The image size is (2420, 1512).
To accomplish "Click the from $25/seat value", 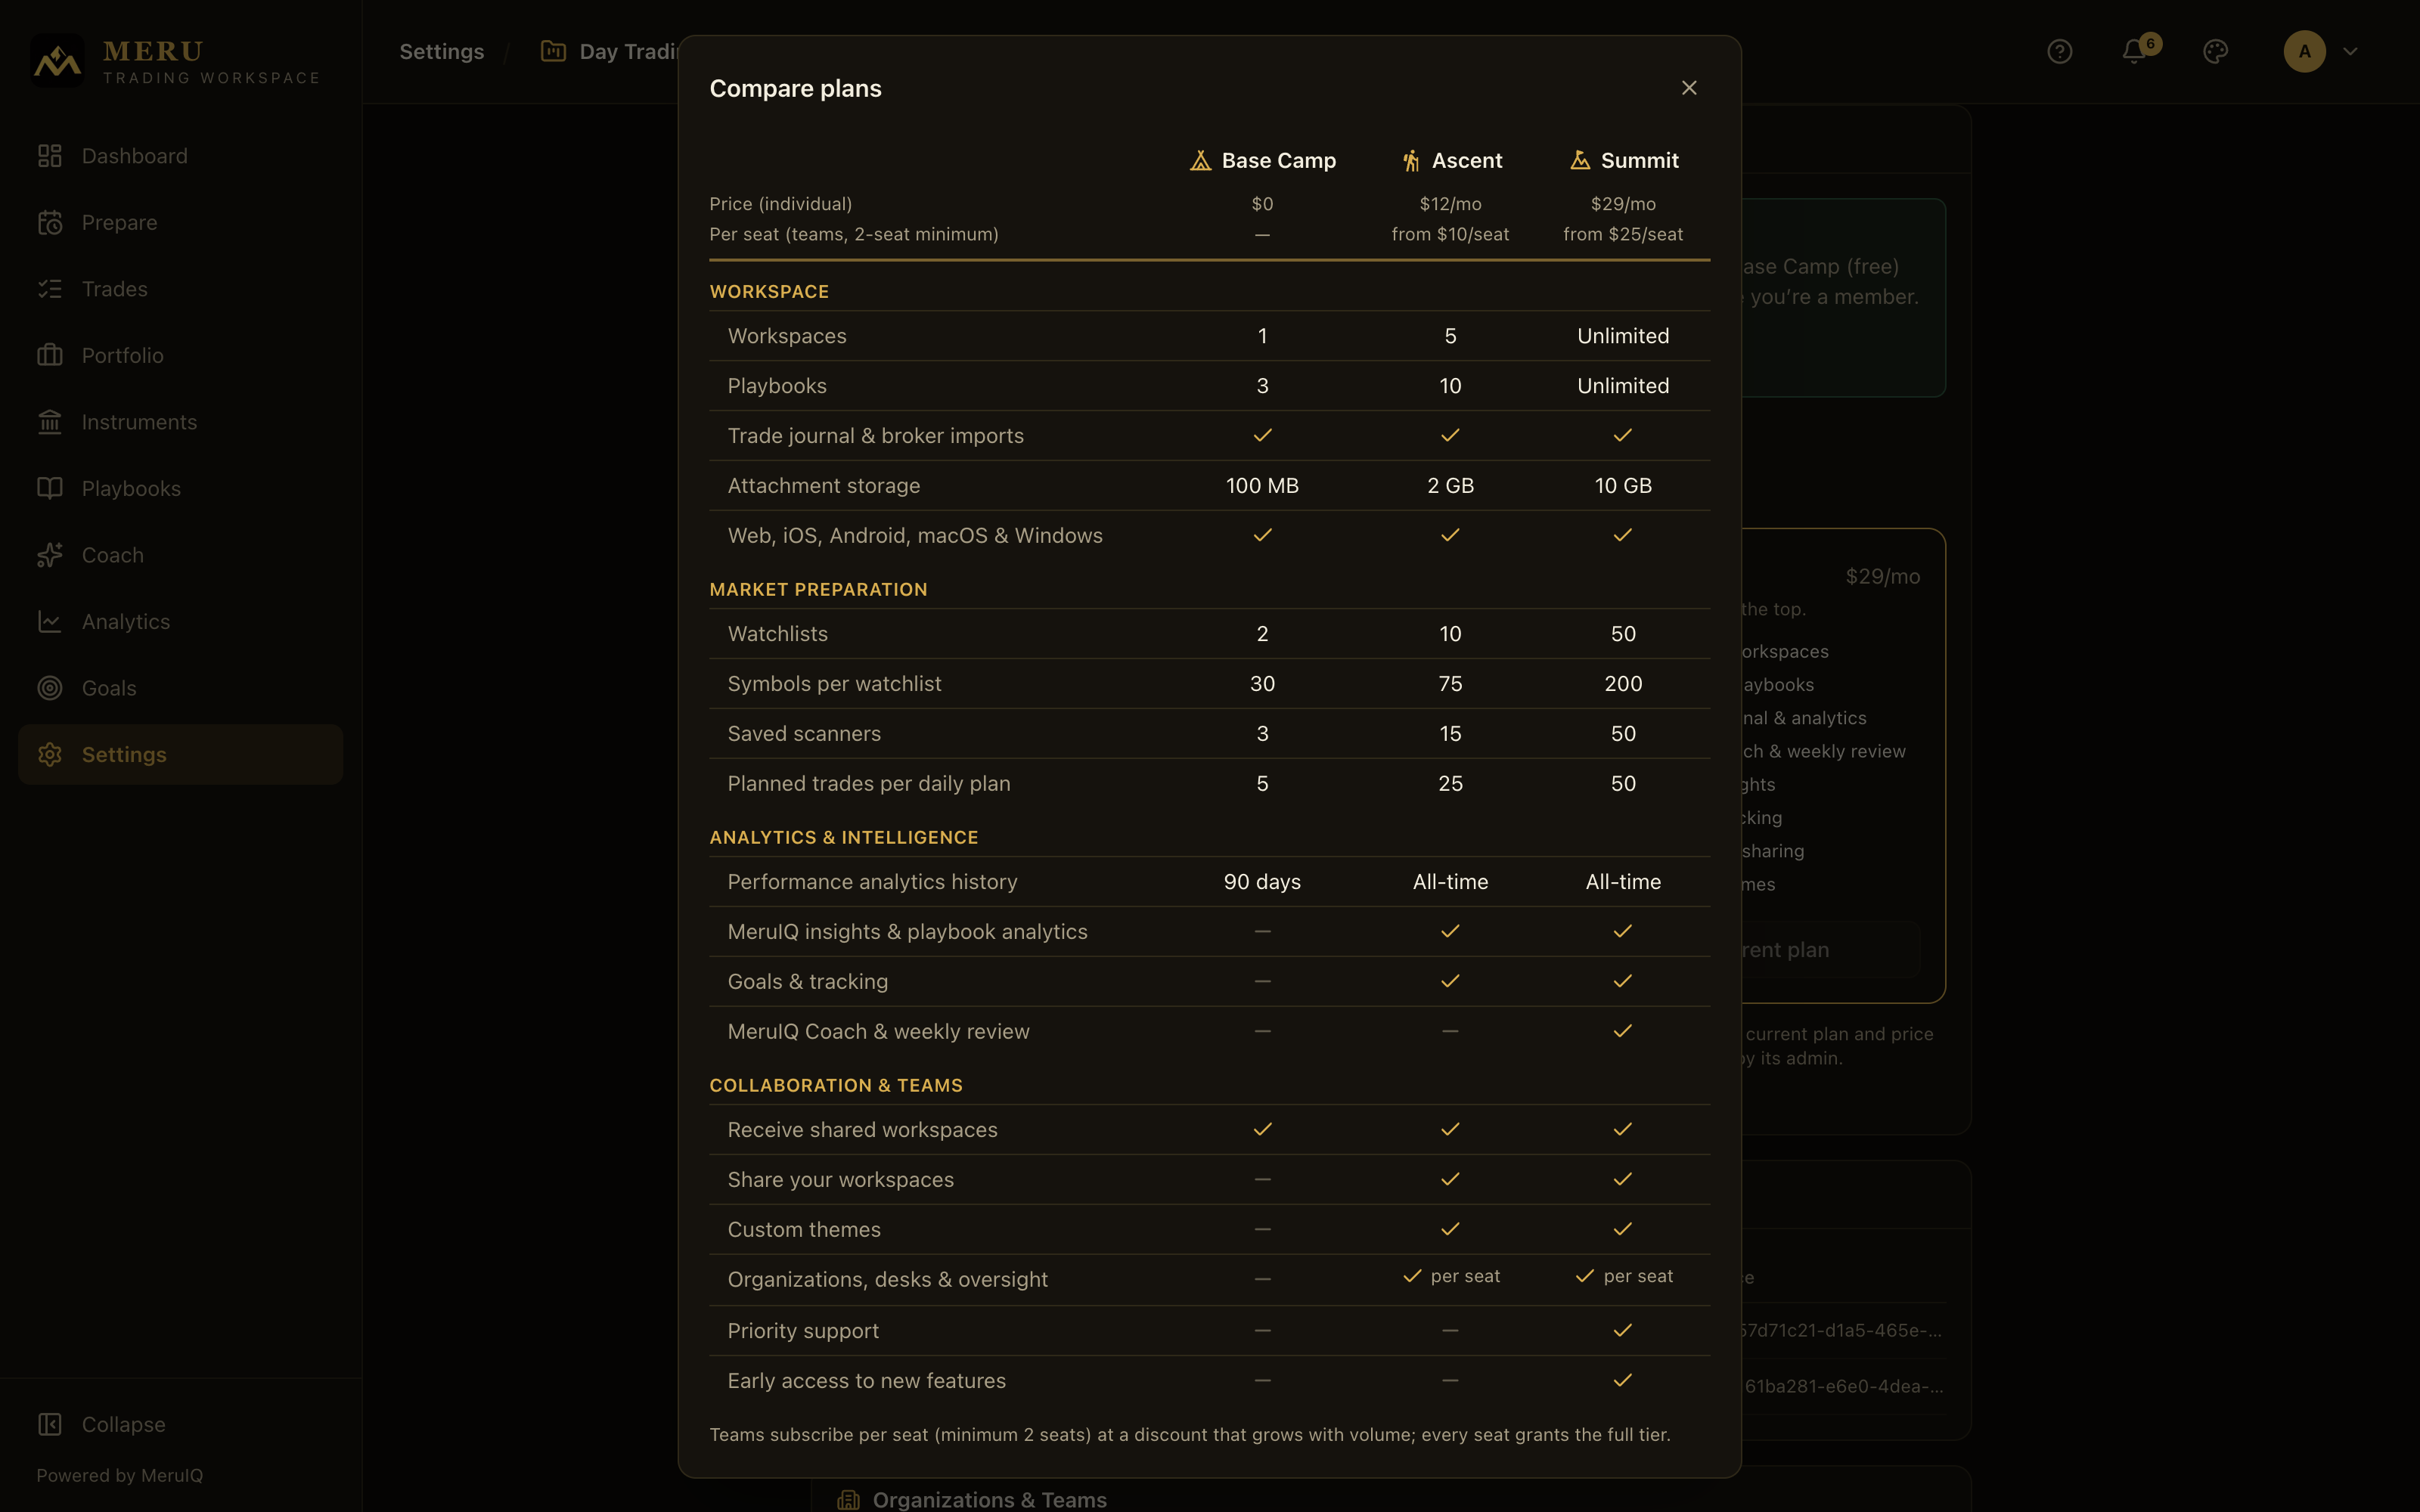I will pyautogui.click(x=1623, y=234).
